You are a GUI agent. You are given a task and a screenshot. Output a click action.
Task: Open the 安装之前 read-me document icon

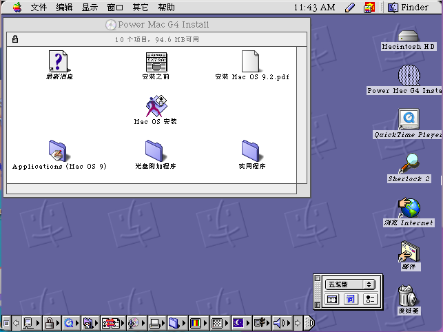pos(156,62)
